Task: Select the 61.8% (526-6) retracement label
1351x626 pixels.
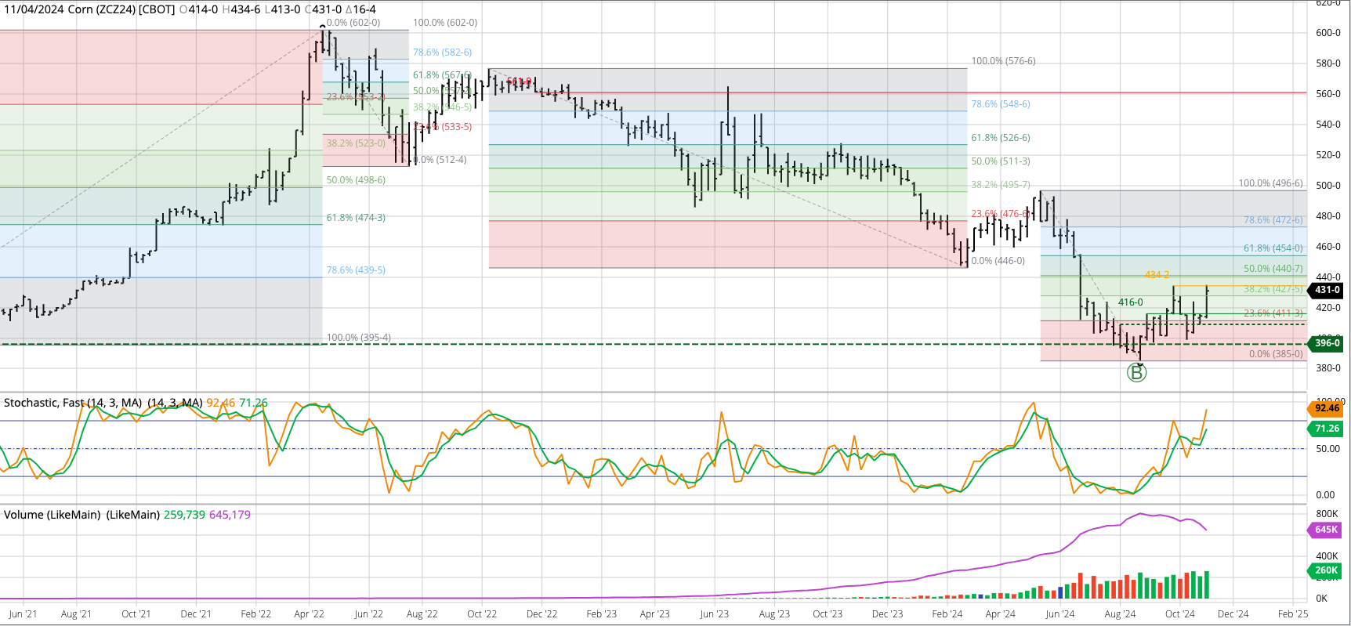Action: (x=1001, y=138)
